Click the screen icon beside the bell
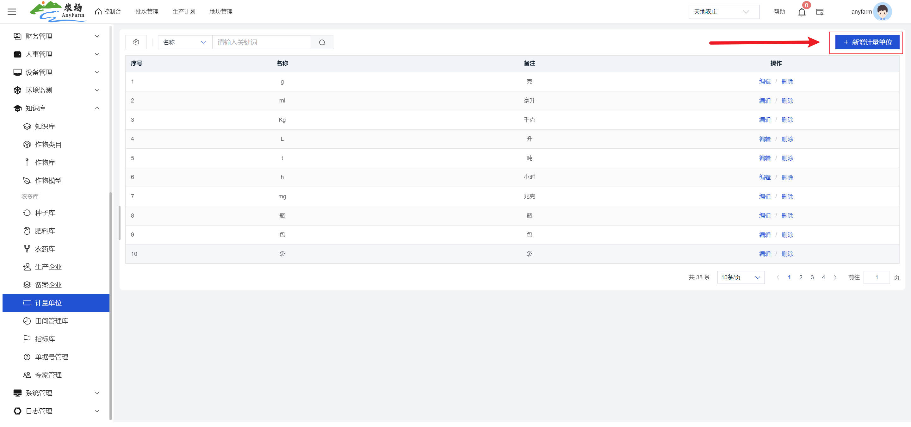 coord(820,12)
